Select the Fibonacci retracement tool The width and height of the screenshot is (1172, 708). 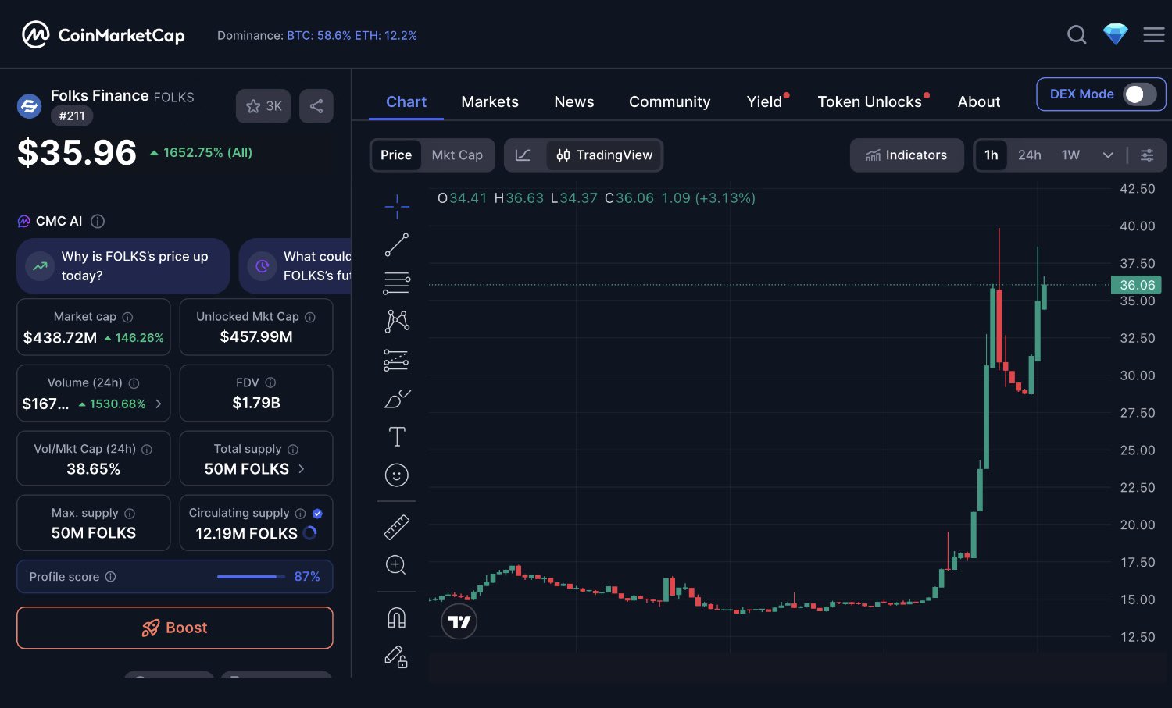pyautogui.click(x=397, y=283)
